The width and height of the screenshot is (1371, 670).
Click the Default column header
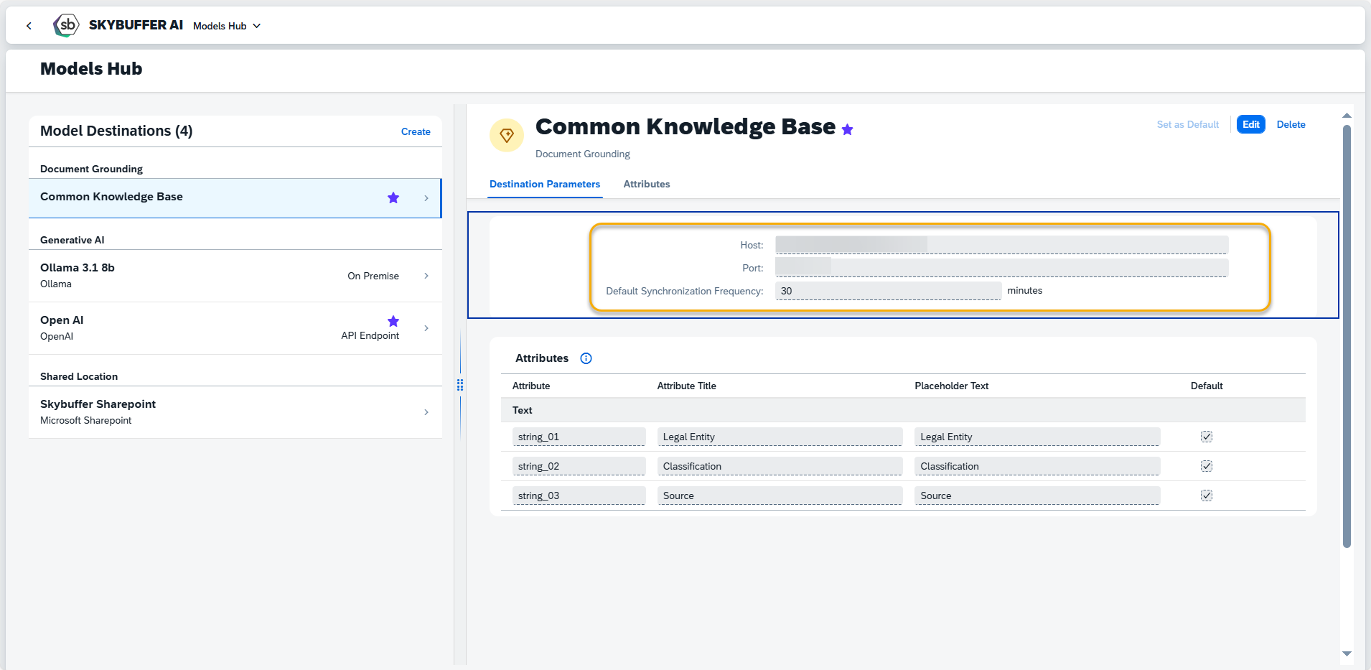point(1207,386)
